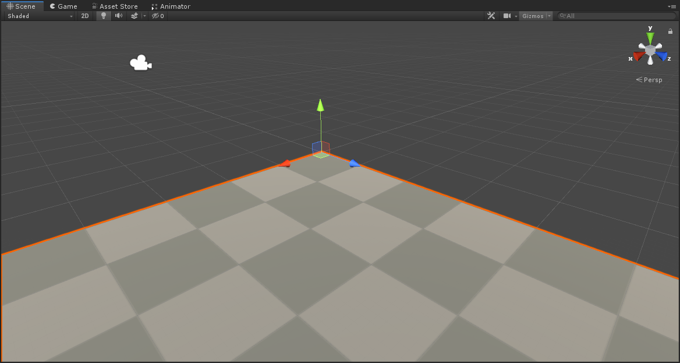Click the green Y move arrow handle
Screen dimensions: 680x363
[x=320, y=105]
